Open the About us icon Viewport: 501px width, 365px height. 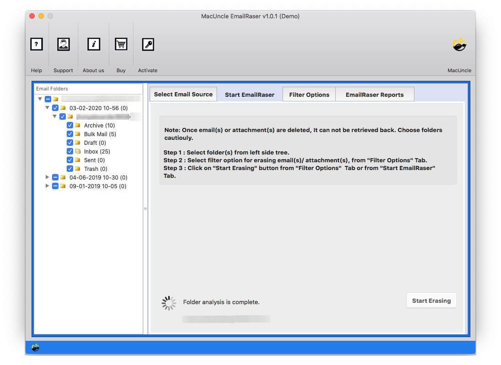click(93, 44)
